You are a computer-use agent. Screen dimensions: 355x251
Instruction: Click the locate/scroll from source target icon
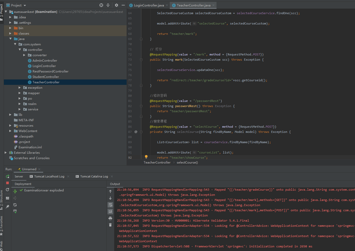click(101, 5)
